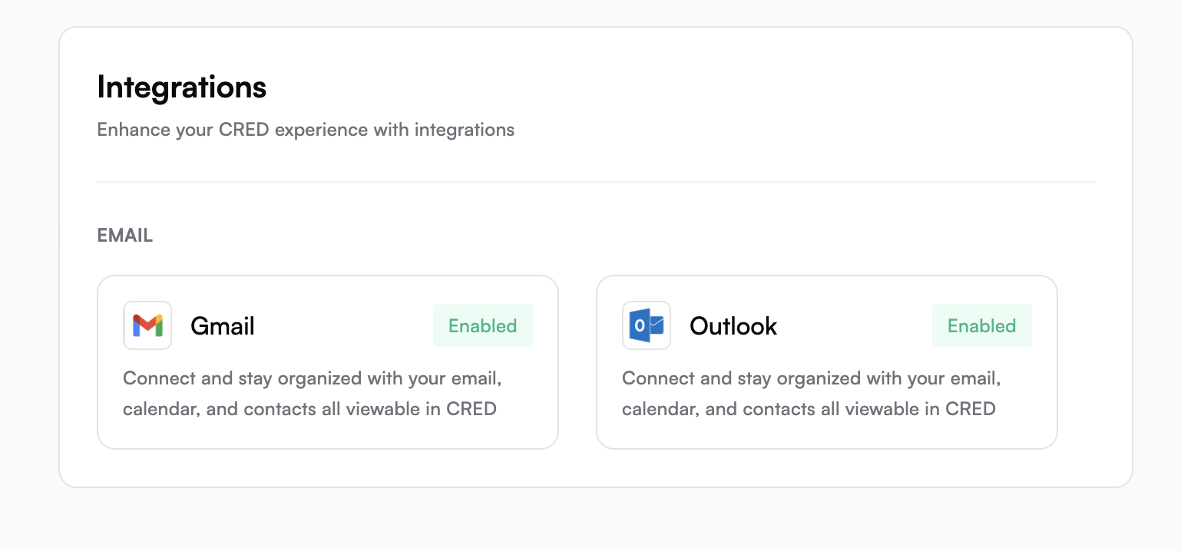Click Gmail's "calendar, and contacts" text line
Image resolution: width=1181 pixels, height=551 pixels.
(309, 409)
